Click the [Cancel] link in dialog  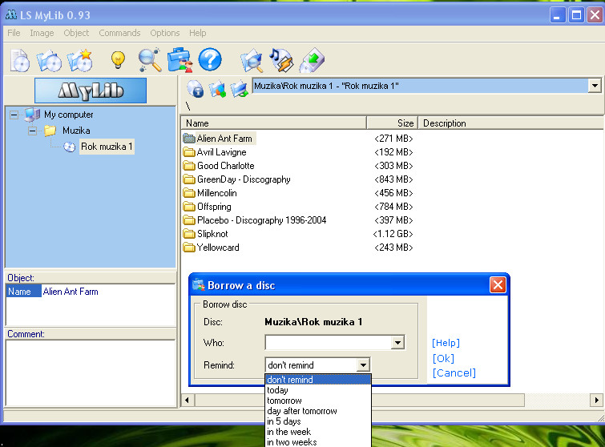click(x=454, y=373)
